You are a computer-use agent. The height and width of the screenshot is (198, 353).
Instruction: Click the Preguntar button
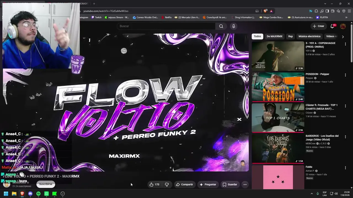[x=208, y=185]
